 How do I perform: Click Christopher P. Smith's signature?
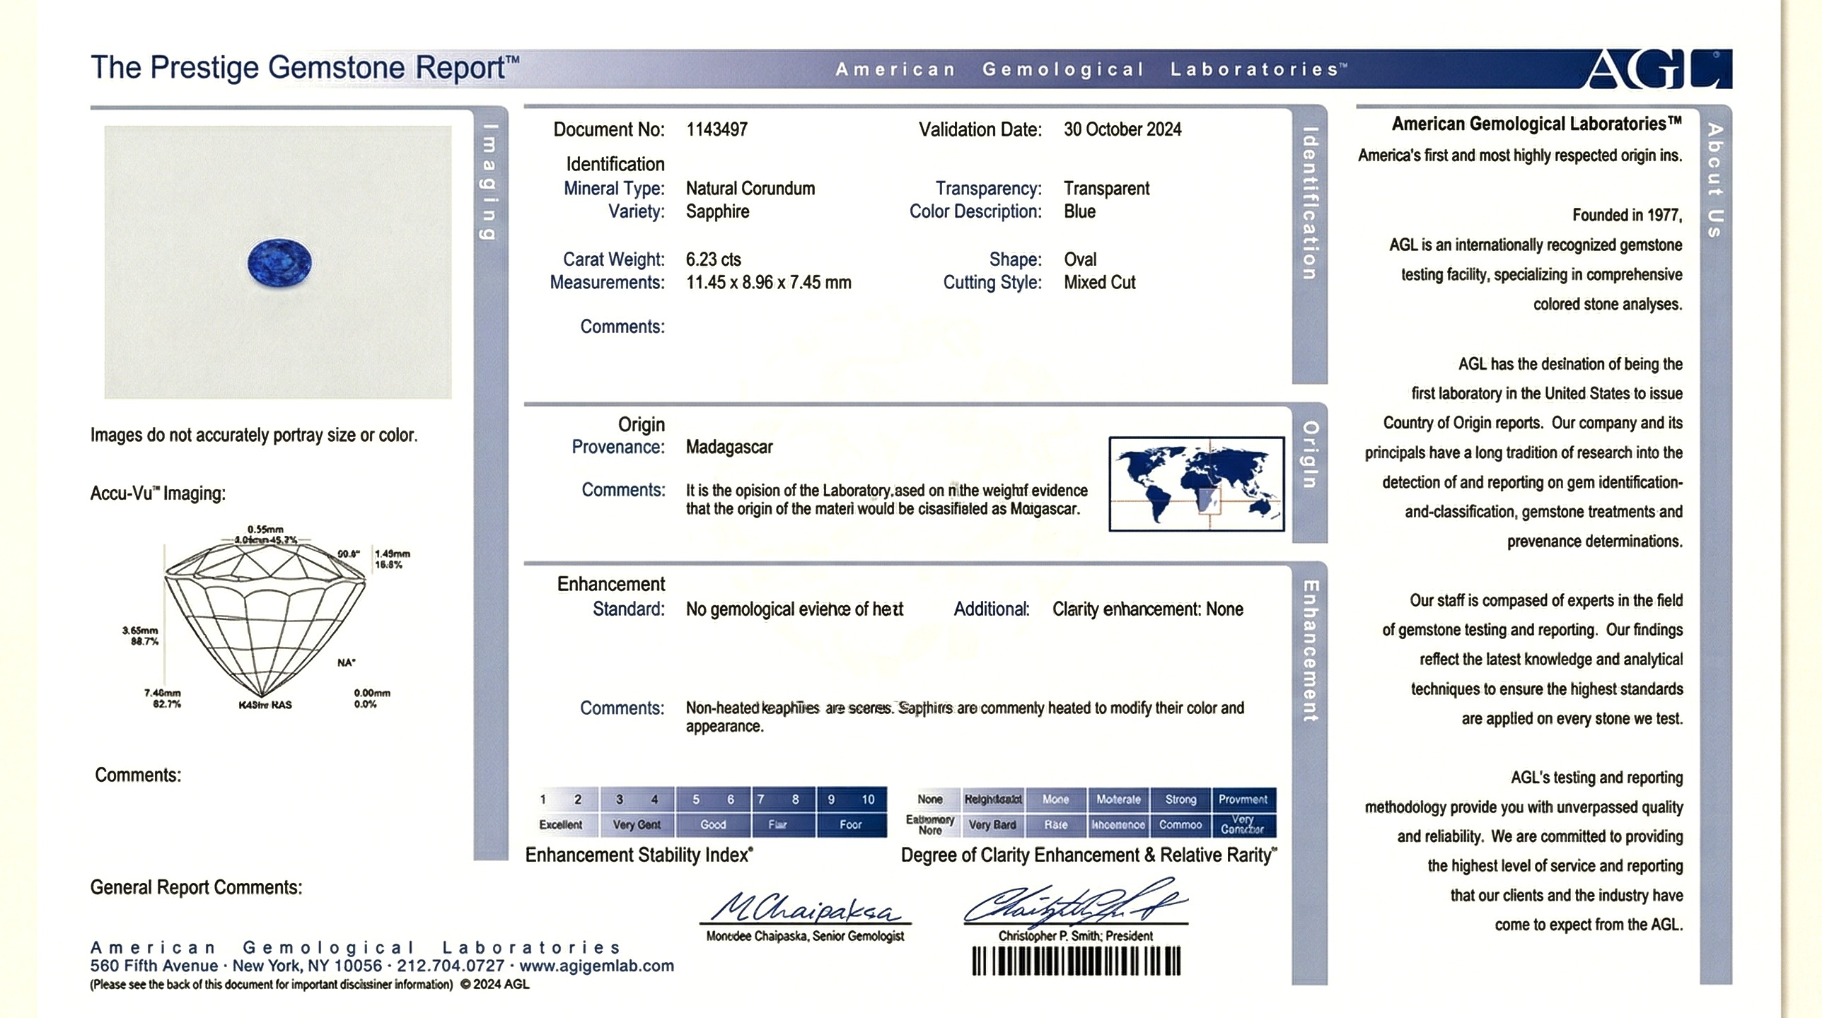(1075, 903)
